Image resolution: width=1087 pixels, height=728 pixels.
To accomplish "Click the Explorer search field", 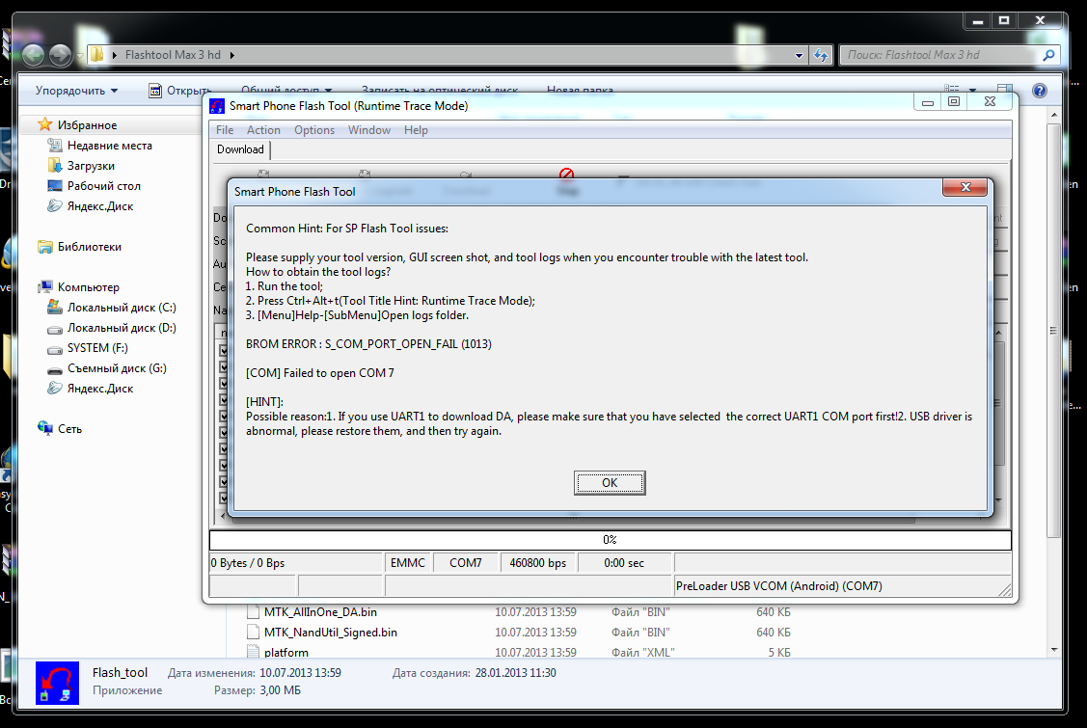I will click(939, 55).
